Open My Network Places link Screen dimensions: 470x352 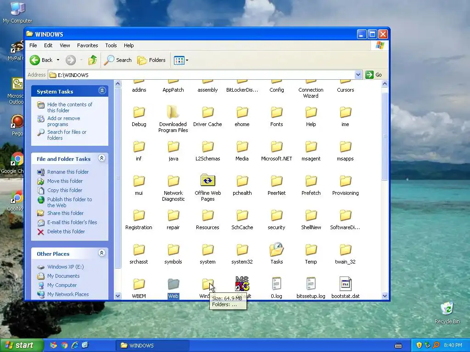[x=68, y=295]
